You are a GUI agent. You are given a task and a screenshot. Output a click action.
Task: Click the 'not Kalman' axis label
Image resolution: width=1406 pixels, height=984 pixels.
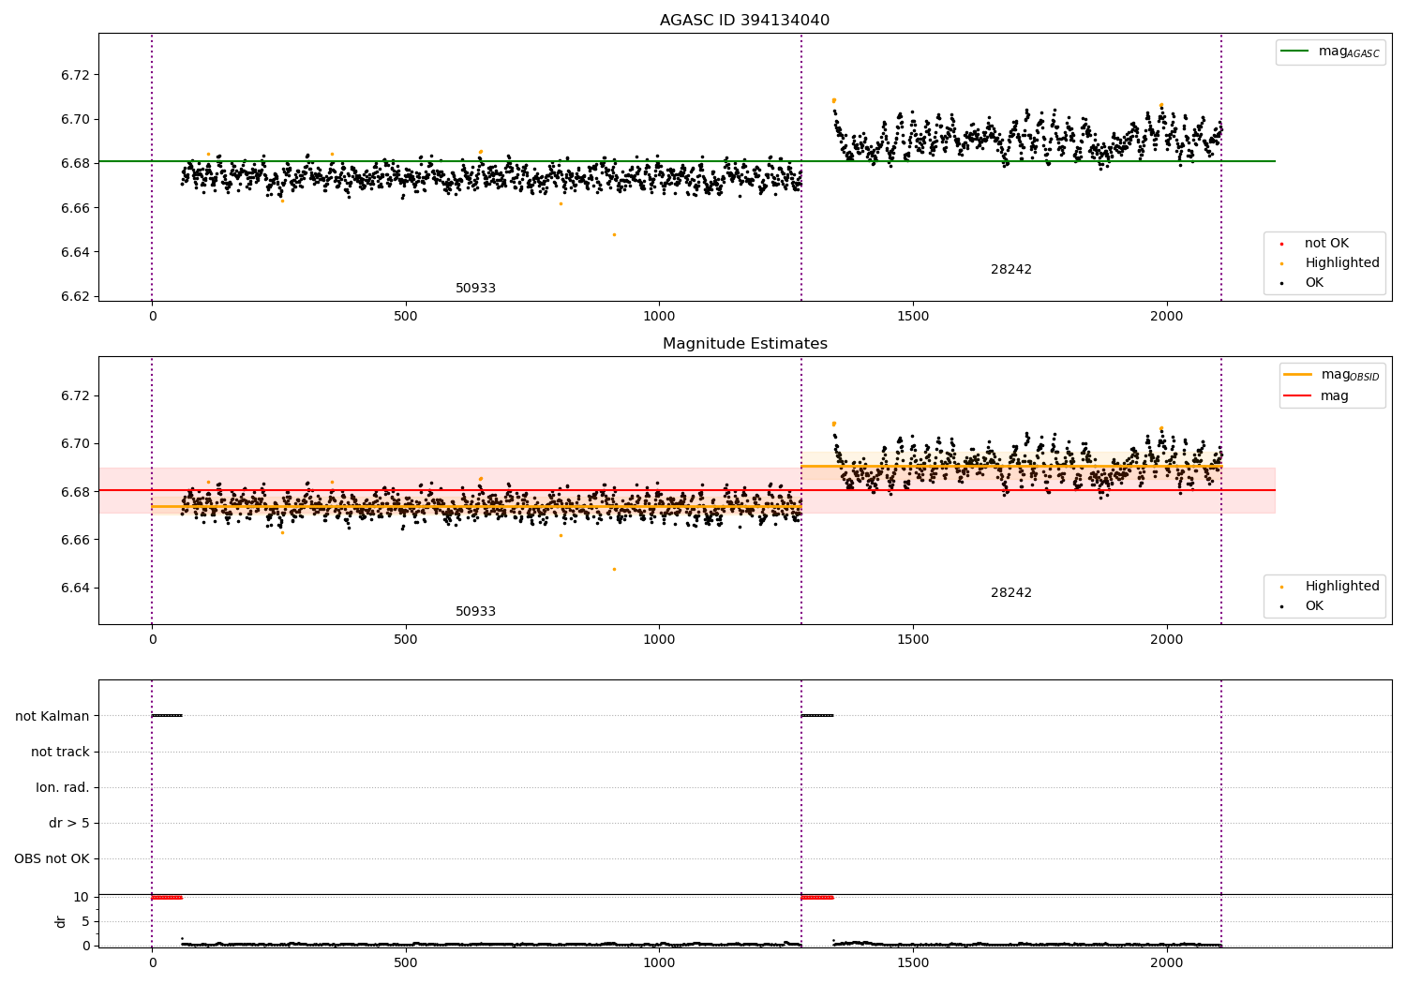(52, 717)
